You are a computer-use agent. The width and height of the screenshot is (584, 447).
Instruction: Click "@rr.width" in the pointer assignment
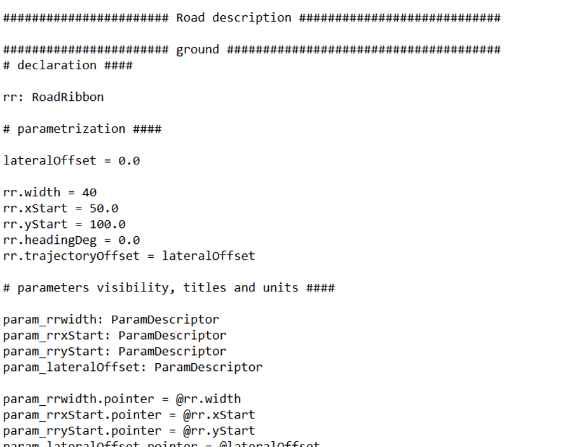click(208, 399)
